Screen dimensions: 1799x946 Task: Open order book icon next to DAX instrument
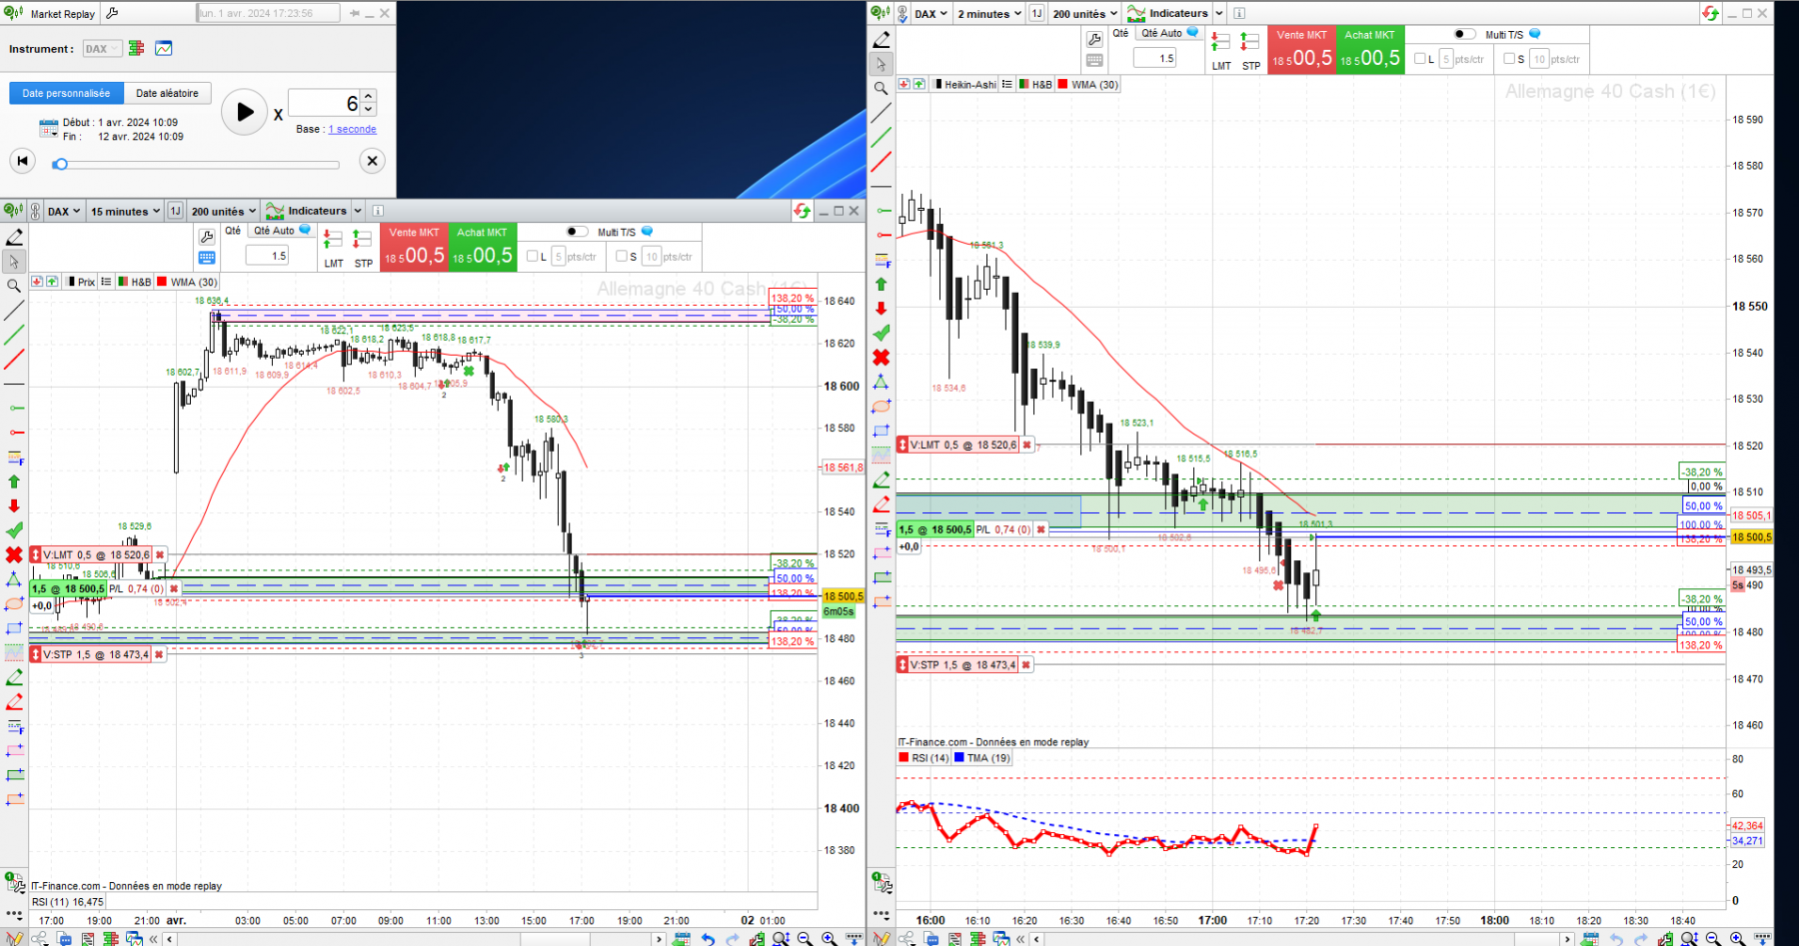point(137,48)
